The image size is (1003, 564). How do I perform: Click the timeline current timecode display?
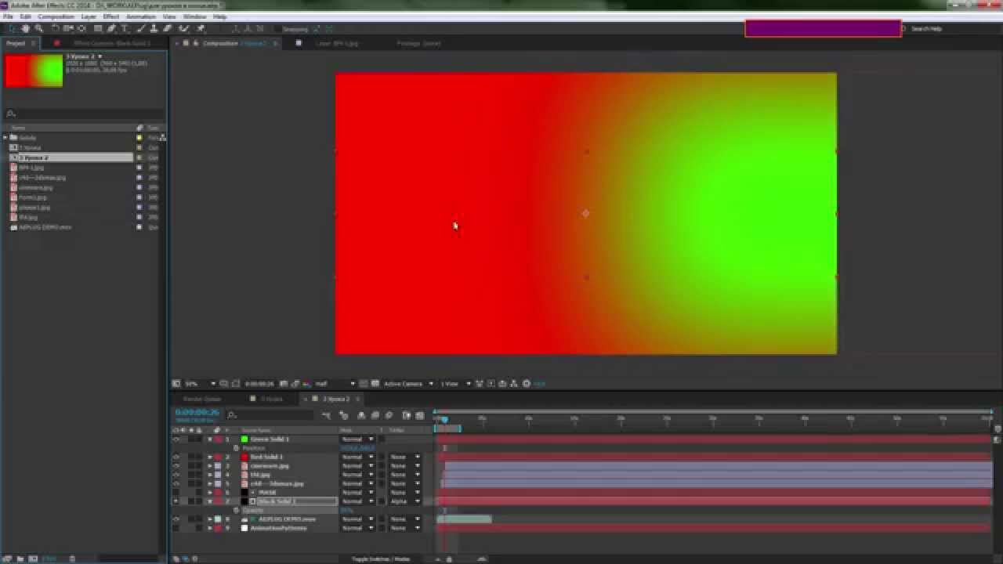pyautogui.click(x=197, y=412)
